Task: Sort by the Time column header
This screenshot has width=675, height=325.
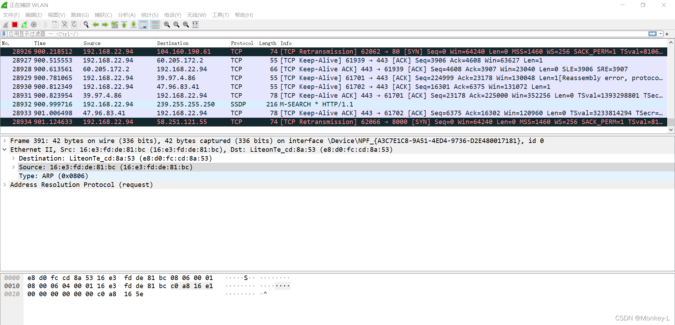Action: point(57,43)
